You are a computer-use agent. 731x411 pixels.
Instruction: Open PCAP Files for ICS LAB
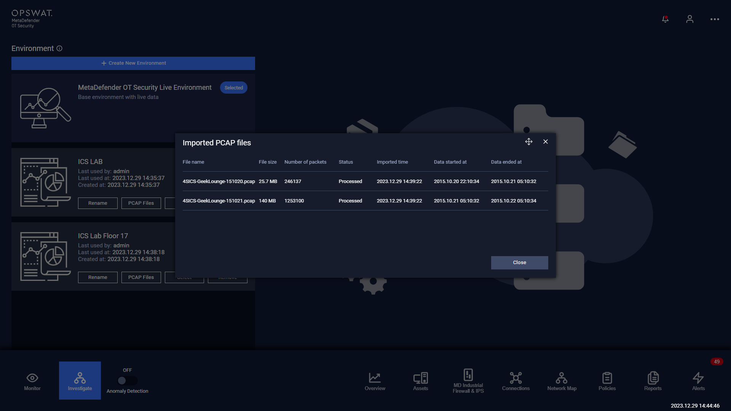141,203
